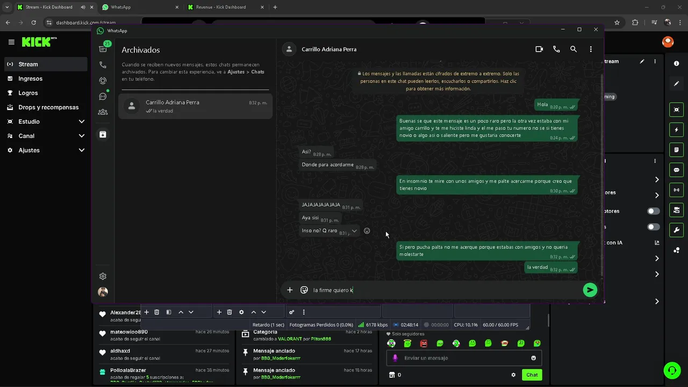Screen dimensions: 688x387
Task: Click the chat bubble icon in Kick rail
Action: pyautogui.click(x=676, y=170)
